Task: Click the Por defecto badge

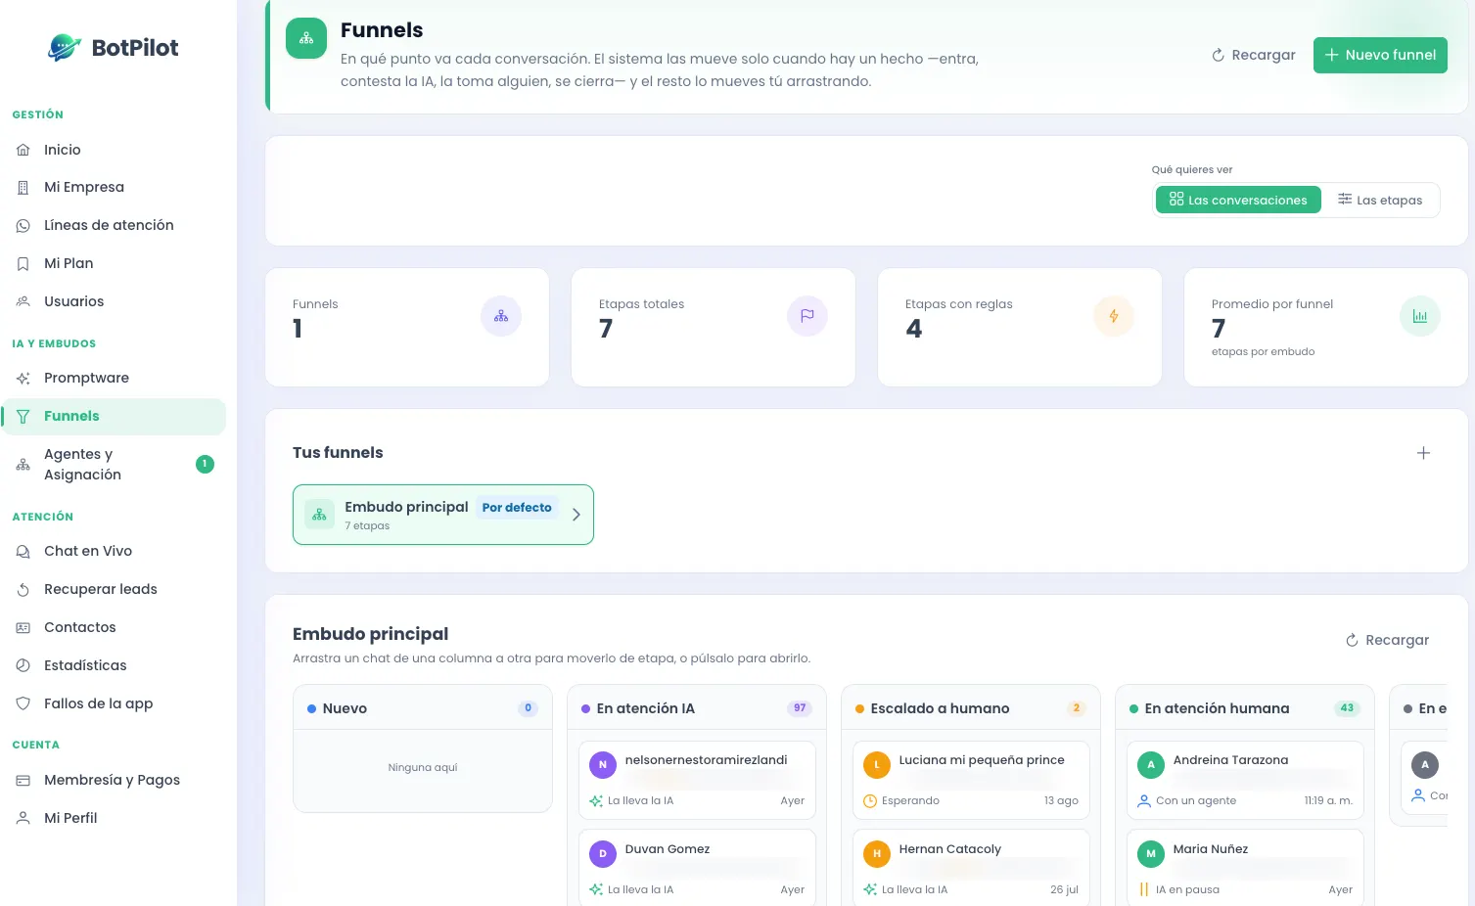Action: click(x=517, y=508)
